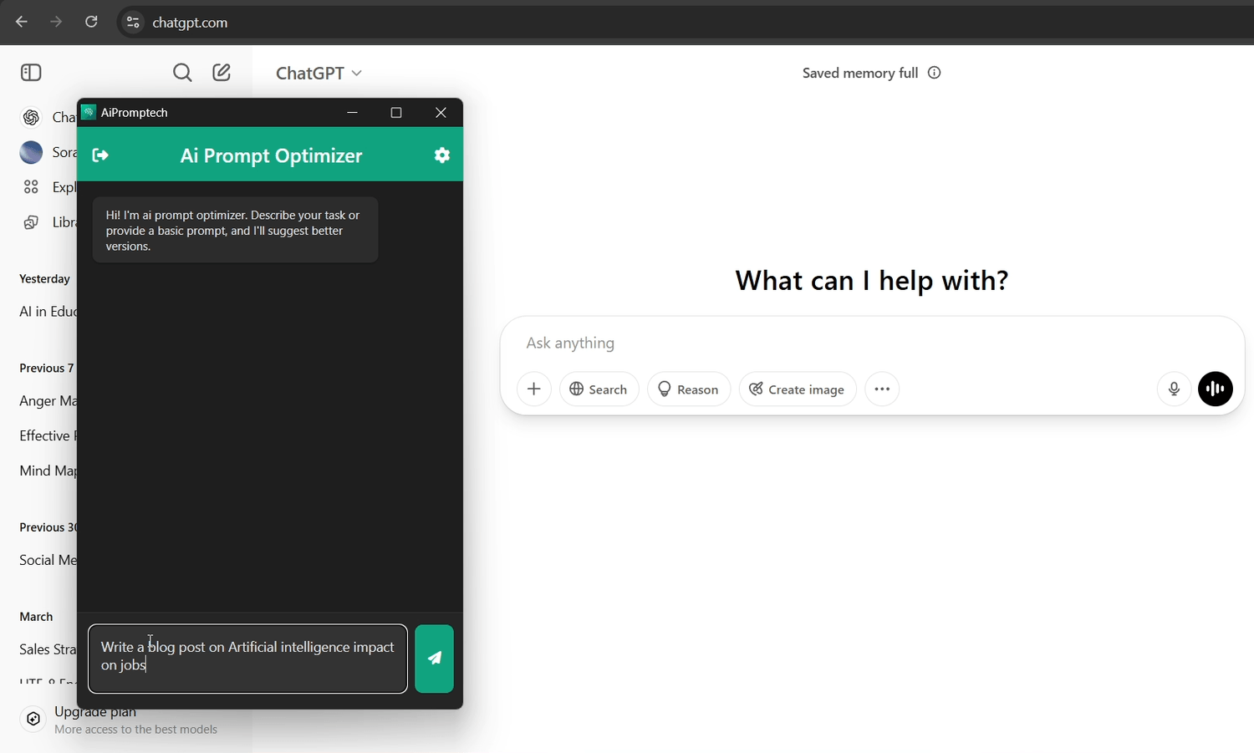Click the microphone dictation icon
The image size is (1254, 753).
pyautogui.click(x=1174, y=389)
